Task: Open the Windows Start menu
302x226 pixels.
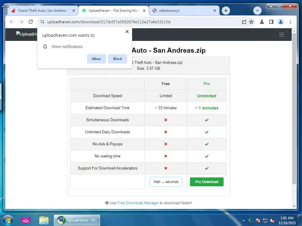Action: [x=8, y=220]
